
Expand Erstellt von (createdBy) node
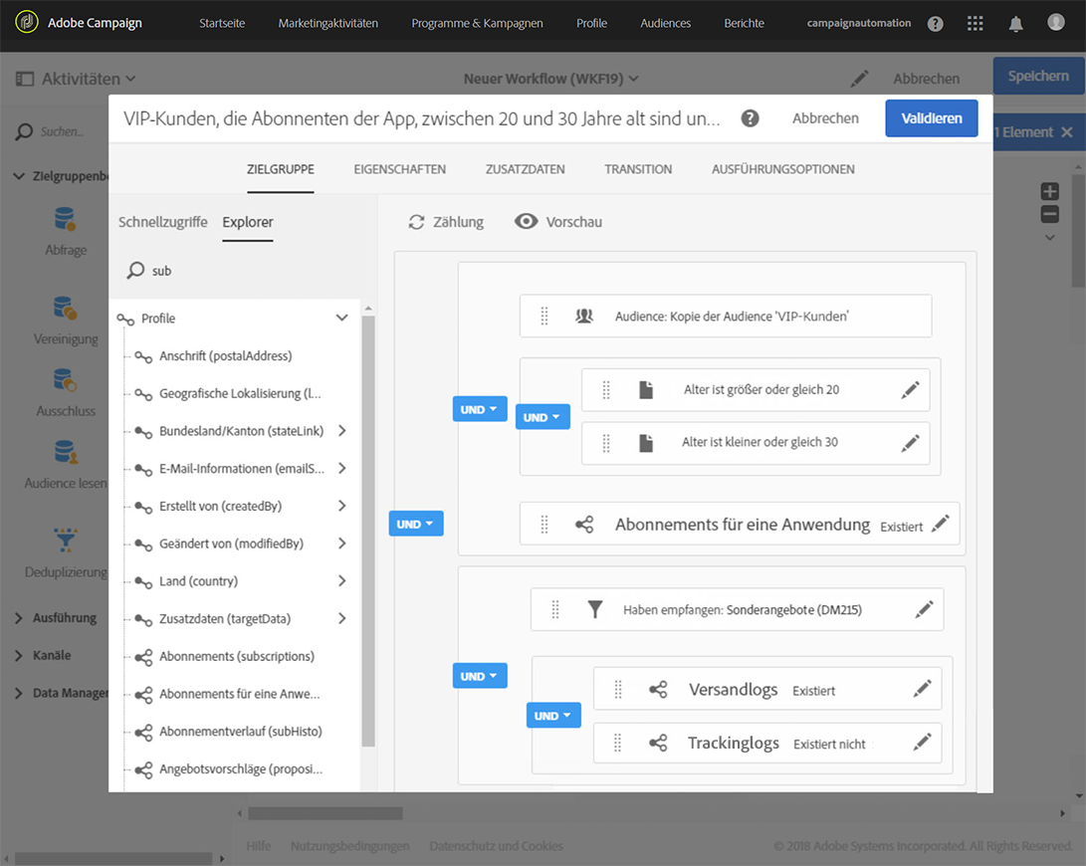pos(341,506)
